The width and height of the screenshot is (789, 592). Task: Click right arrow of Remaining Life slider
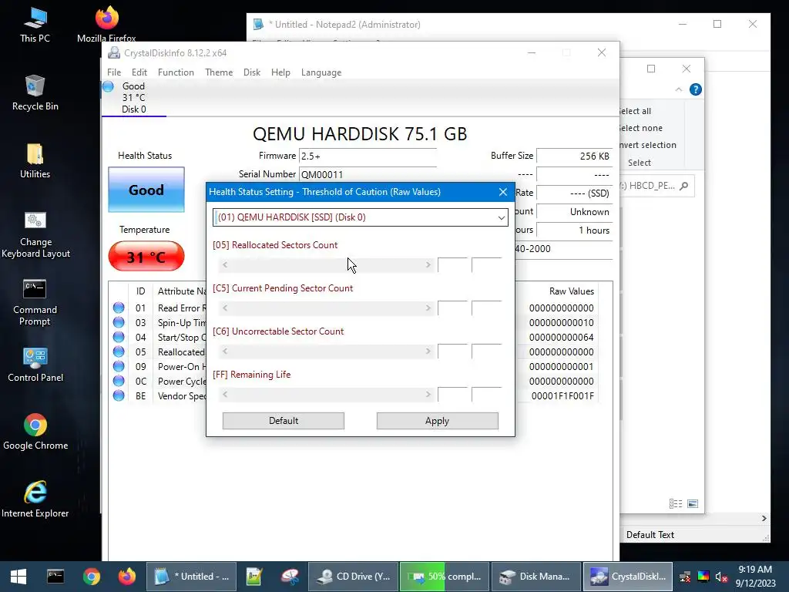(x=428, y=394)
